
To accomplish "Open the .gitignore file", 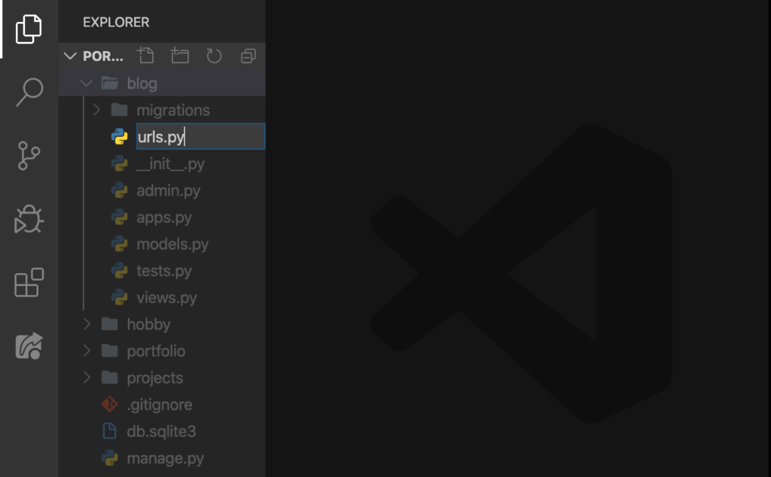I will tap(160, 404).
